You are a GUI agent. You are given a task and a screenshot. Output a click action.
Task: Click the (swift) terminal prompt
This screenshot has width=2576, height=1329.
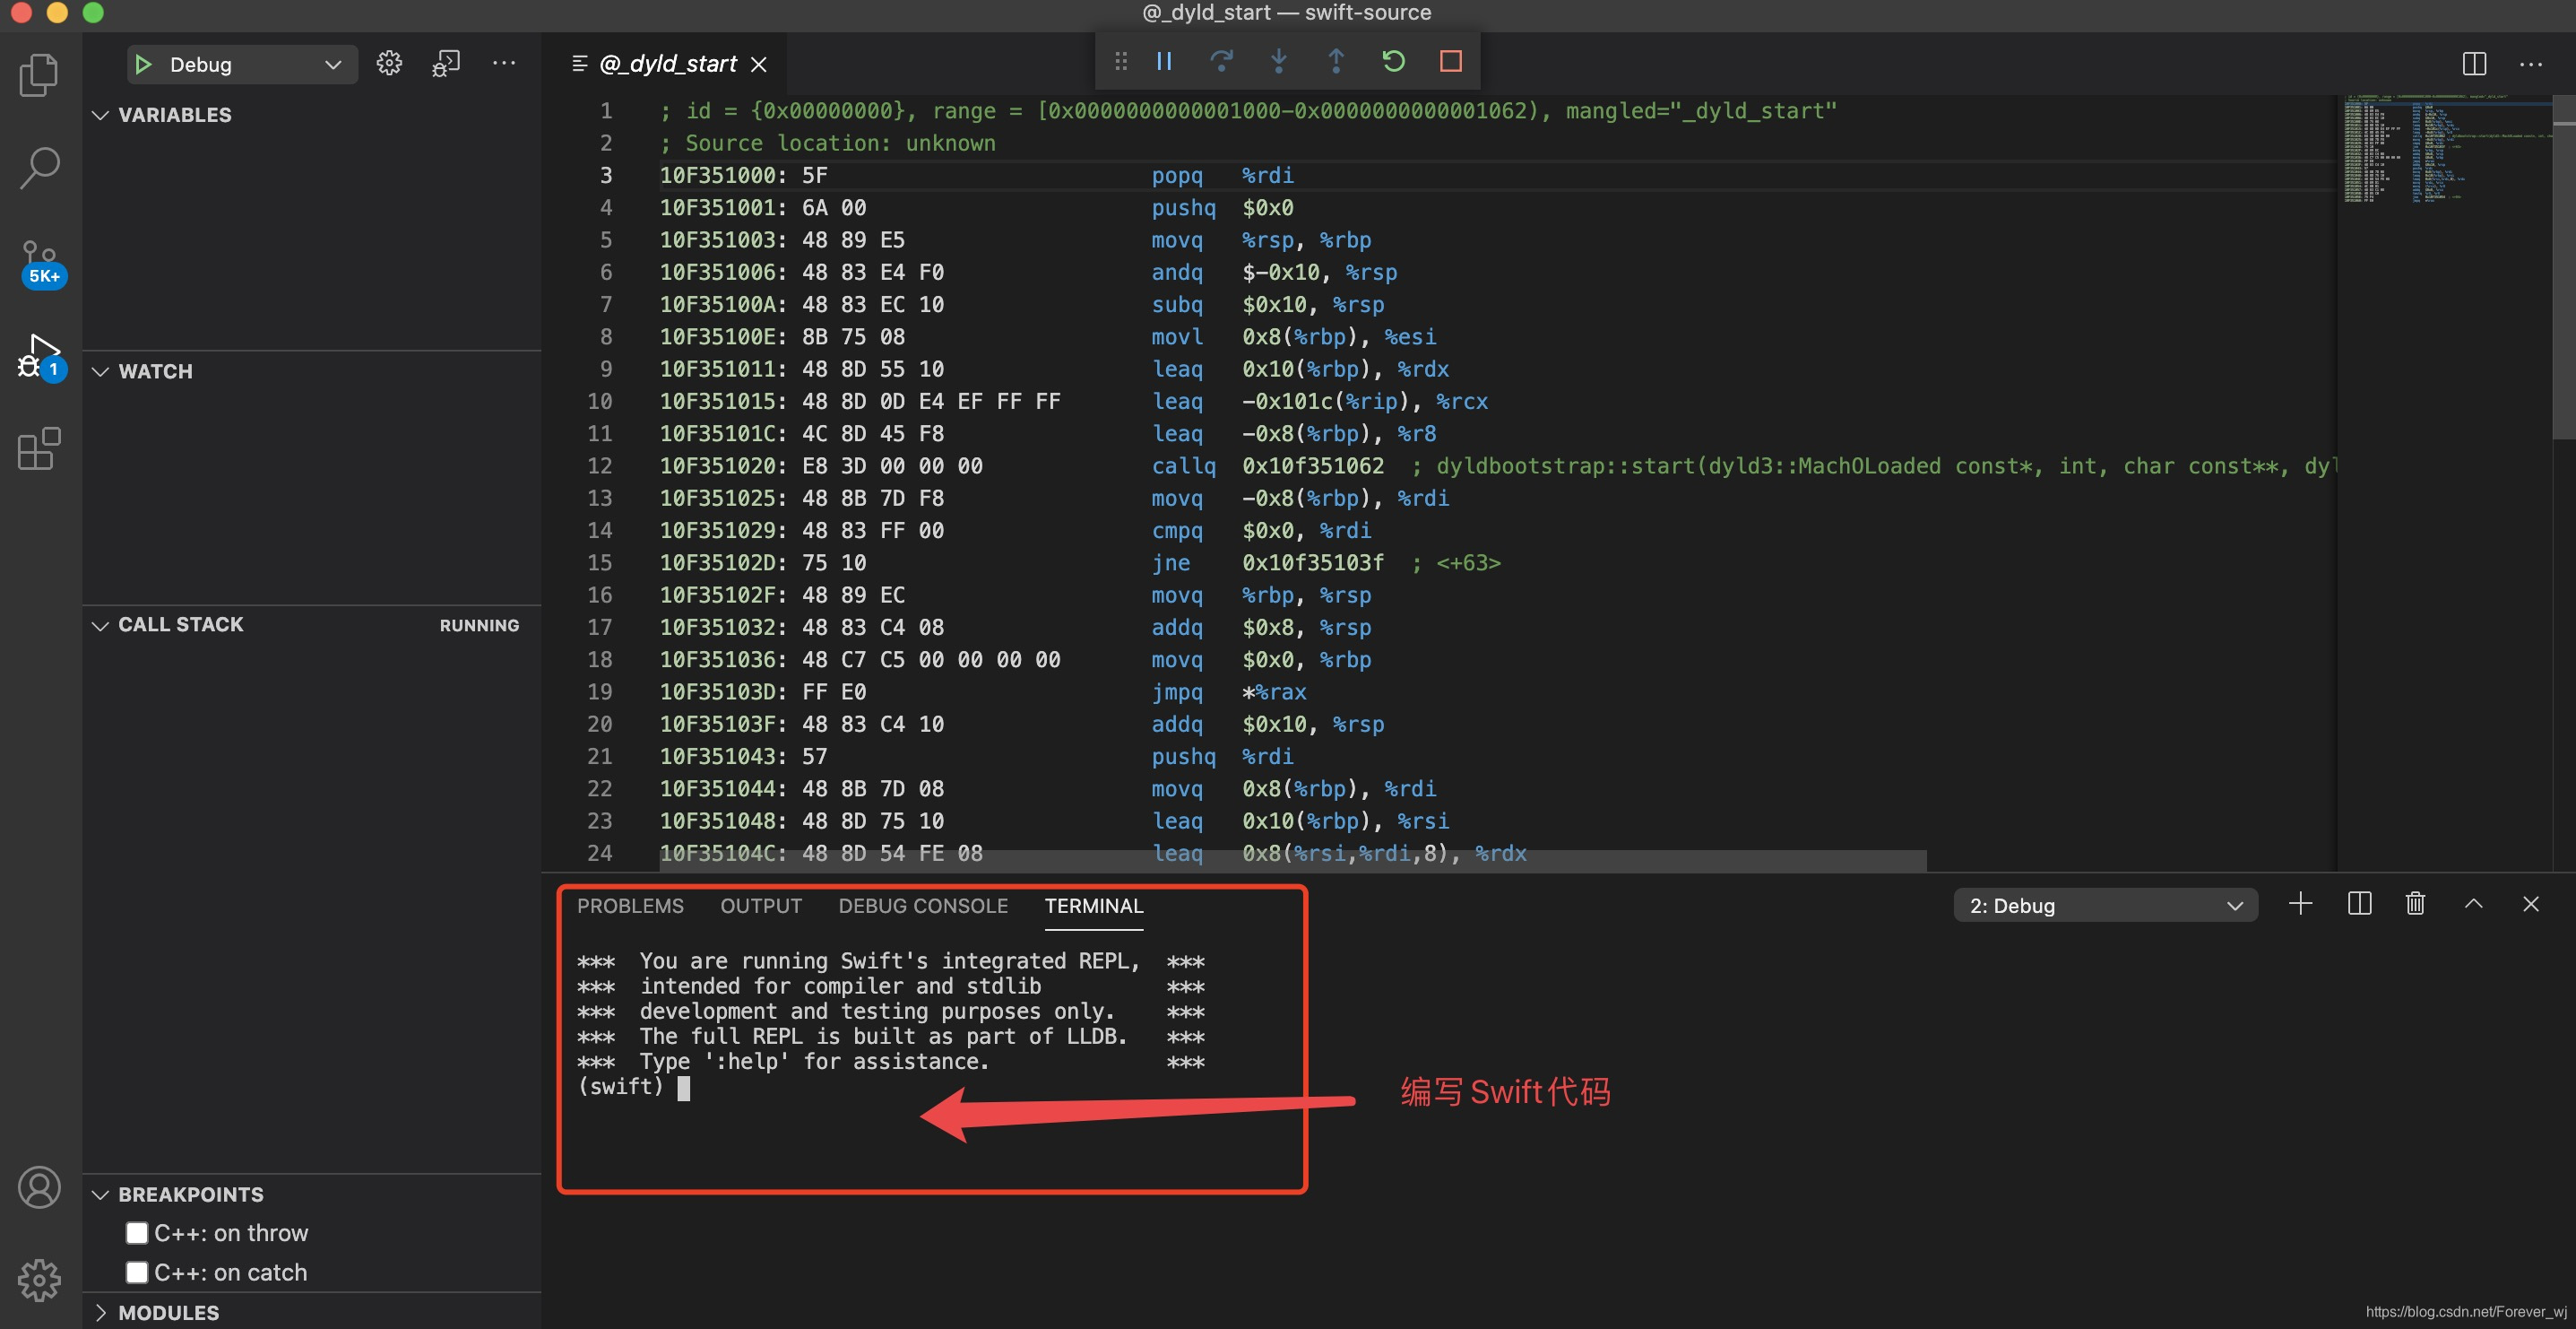(621, 1087)
